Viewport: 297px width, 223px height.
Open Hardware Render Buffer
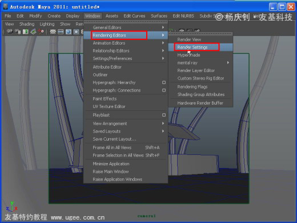[200, 103]
